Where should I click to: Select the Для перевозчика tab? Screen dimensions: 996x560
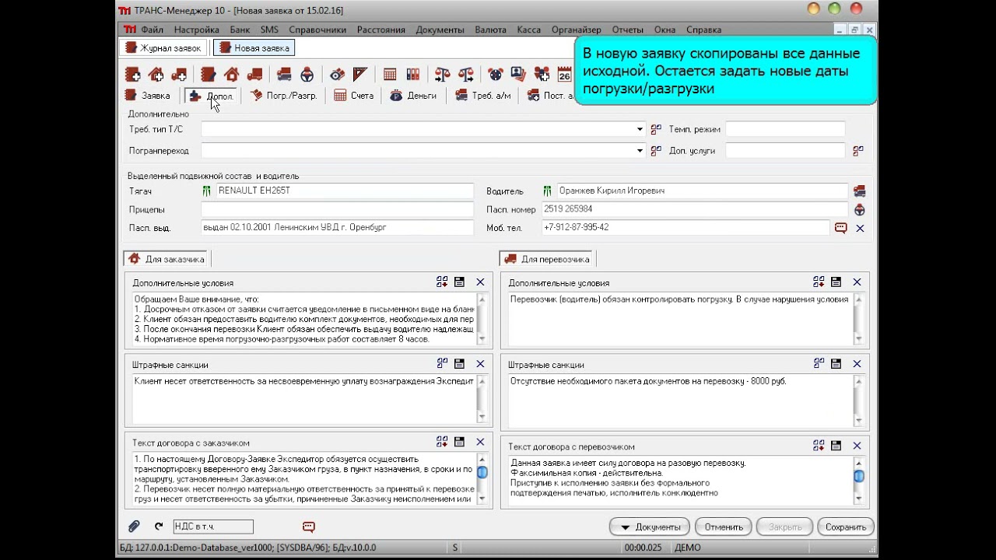(x=547, y=259)
